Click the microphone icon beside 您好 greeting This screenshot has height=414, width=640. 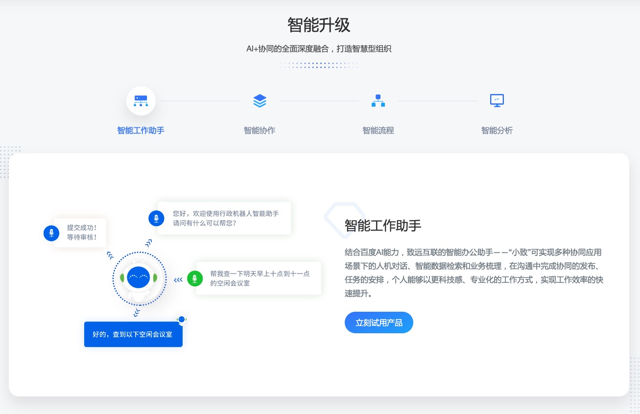pyautogui.click(x=156, y=218)
